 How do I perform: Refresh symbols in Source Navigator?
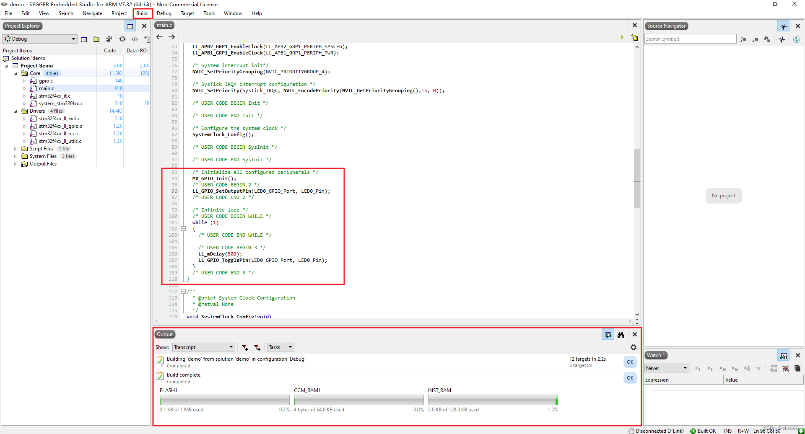point(797,39)
